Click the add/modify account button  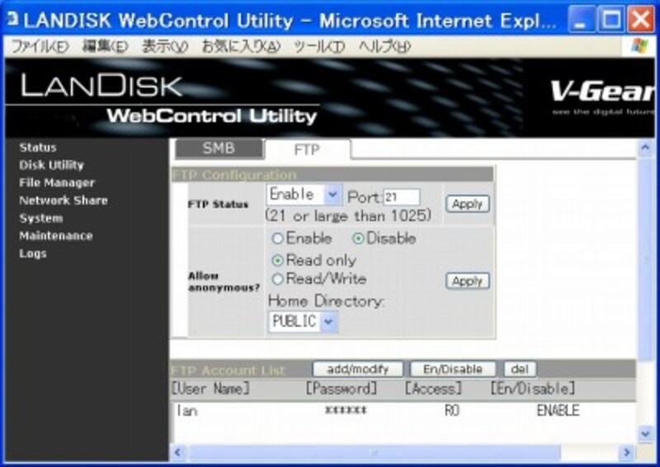(357, 370)
